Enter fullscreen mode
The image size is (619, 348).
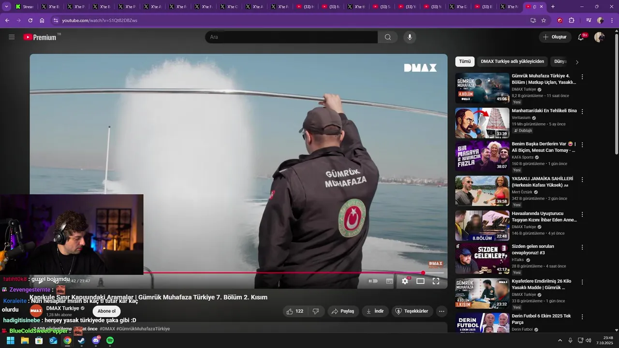click(436, 281)
